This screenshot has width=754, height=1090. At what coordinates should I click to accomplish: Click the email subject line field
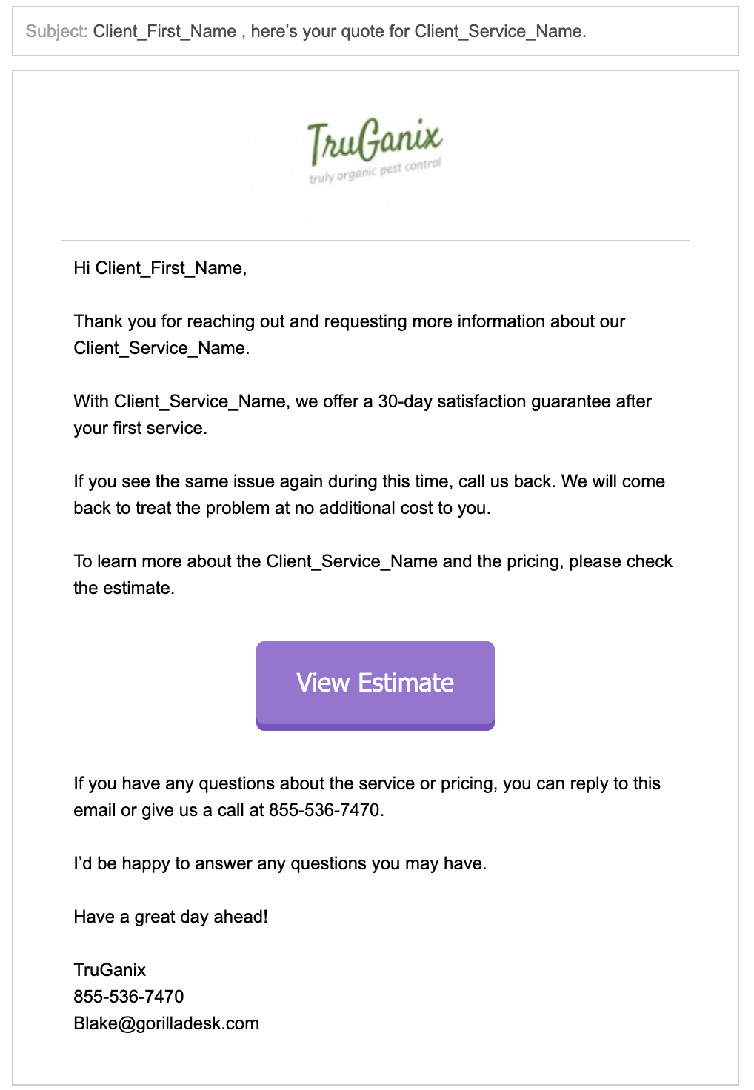pyautogui.click(x=376, y=31)
